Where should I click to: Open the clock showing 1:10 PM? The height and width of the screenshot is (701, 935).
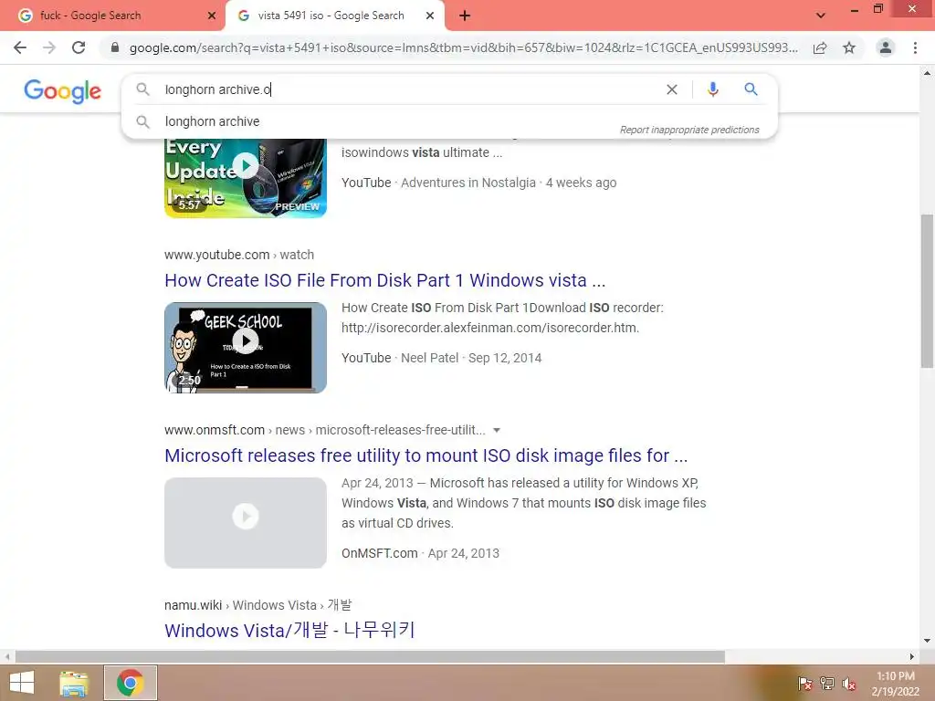click(896, 684)
